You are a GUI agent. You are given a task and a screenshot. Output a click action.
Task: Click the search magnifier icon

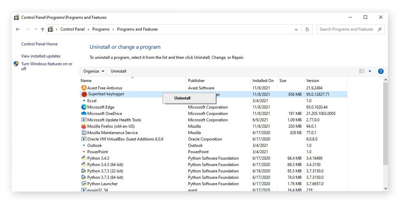point(380,29)
